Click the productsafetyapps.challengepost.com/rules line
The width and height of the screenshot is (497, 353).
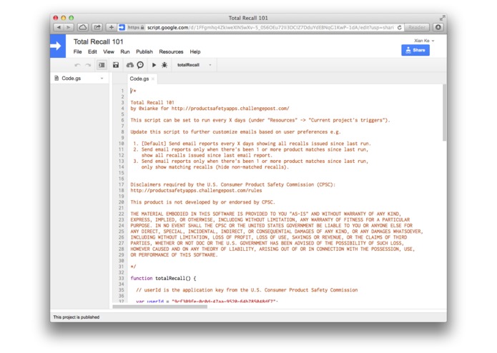(196, 191)
